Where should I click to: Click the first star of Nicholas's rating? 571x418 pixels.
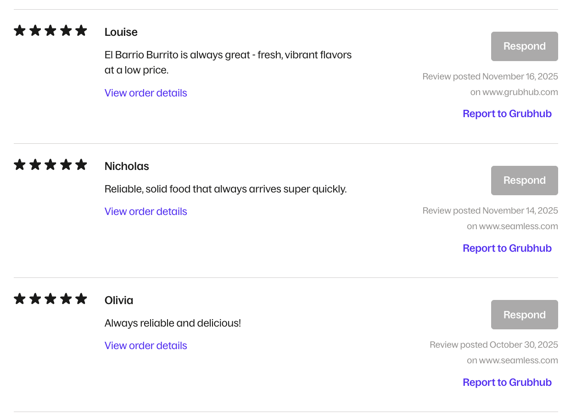pos(20,165)
